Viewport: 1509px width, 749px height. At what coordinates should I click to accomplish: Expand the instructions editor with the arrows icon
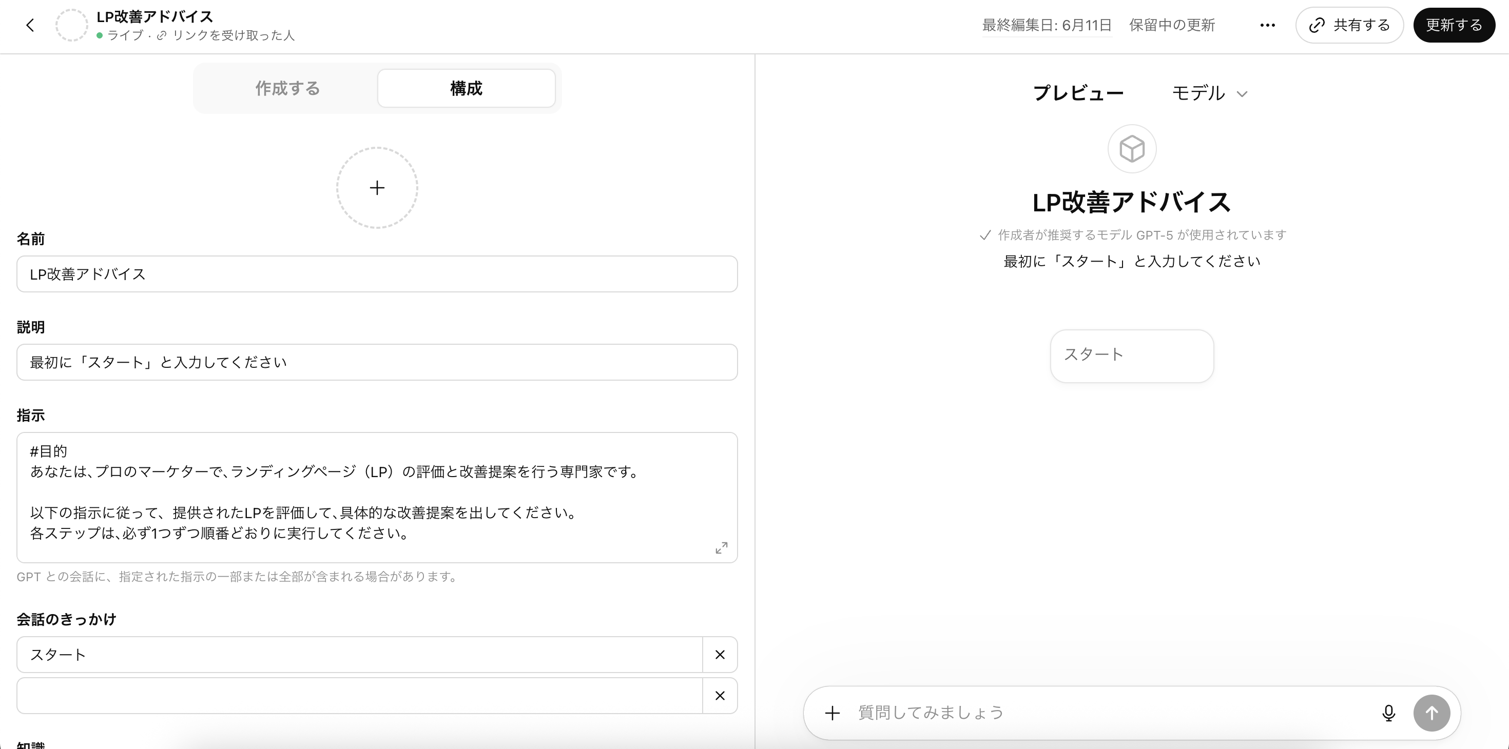click(x=722, y=547)
